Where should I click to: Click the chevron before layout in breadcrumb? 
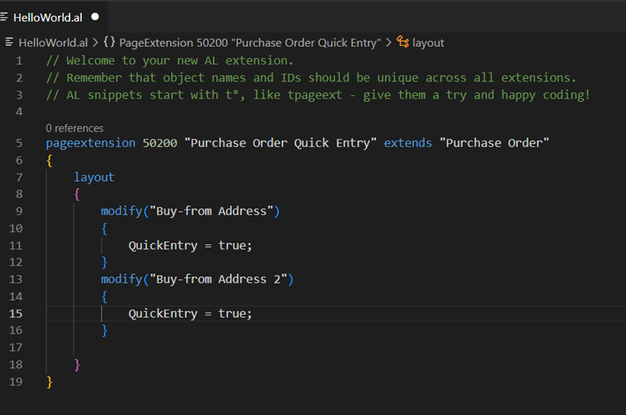[x=389, y=42]
